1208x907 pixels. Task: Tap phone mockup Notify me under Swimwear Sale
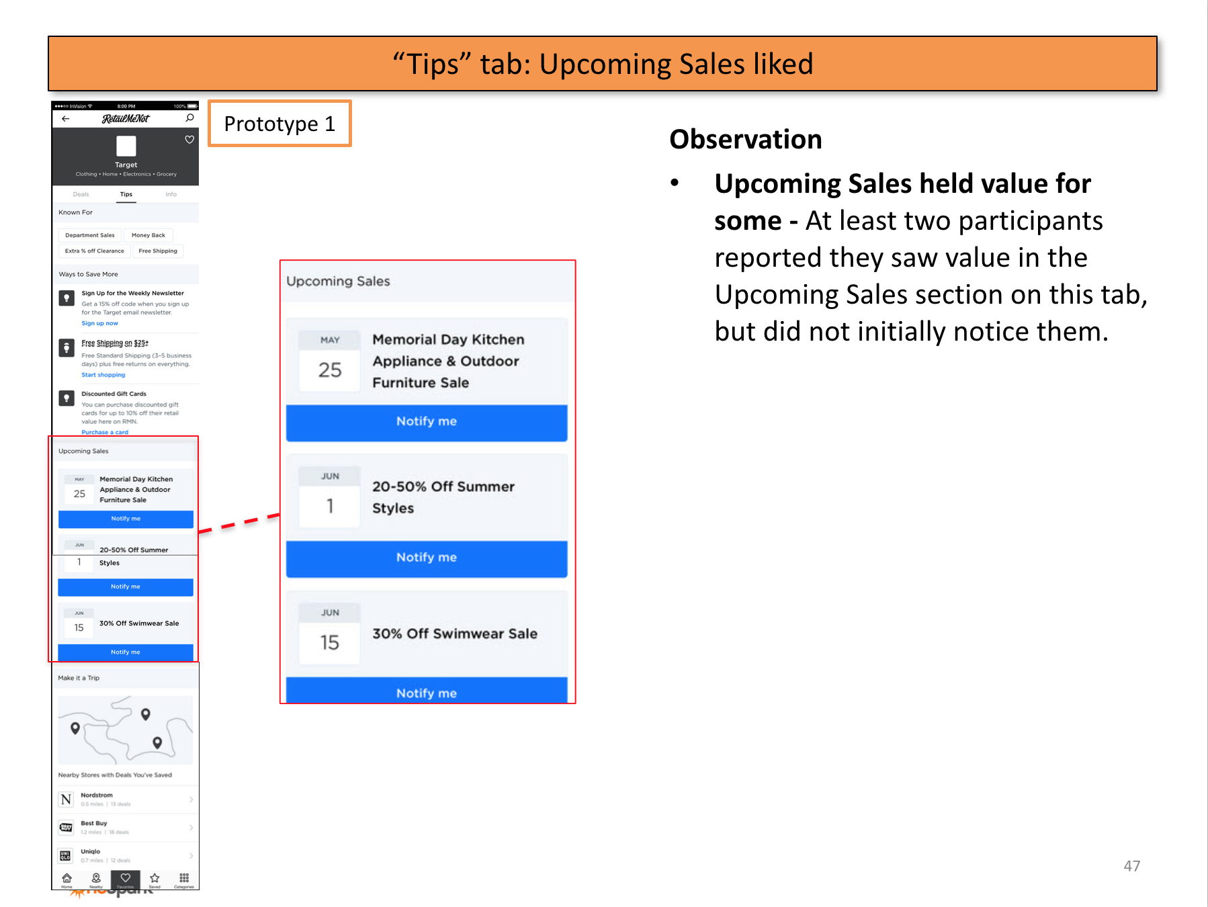pos(126,652)
